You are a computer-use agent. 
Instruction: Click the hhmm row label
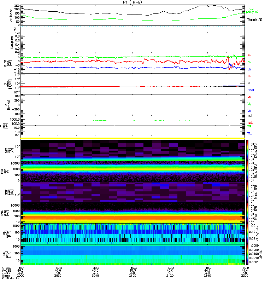point(6,276)
